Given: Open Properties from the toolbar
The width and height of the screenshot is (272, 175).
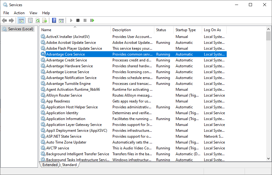Looking at the screenshot, I should (x=30, y=20).
